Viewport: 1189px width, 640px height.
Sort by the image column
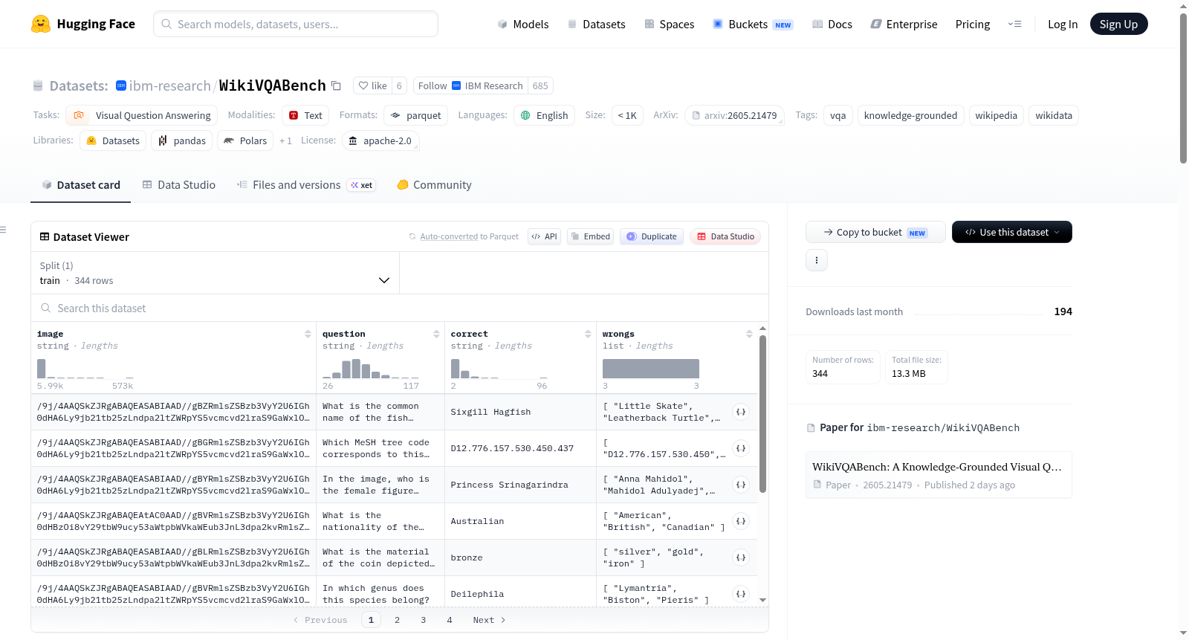(x=308, y=334)
